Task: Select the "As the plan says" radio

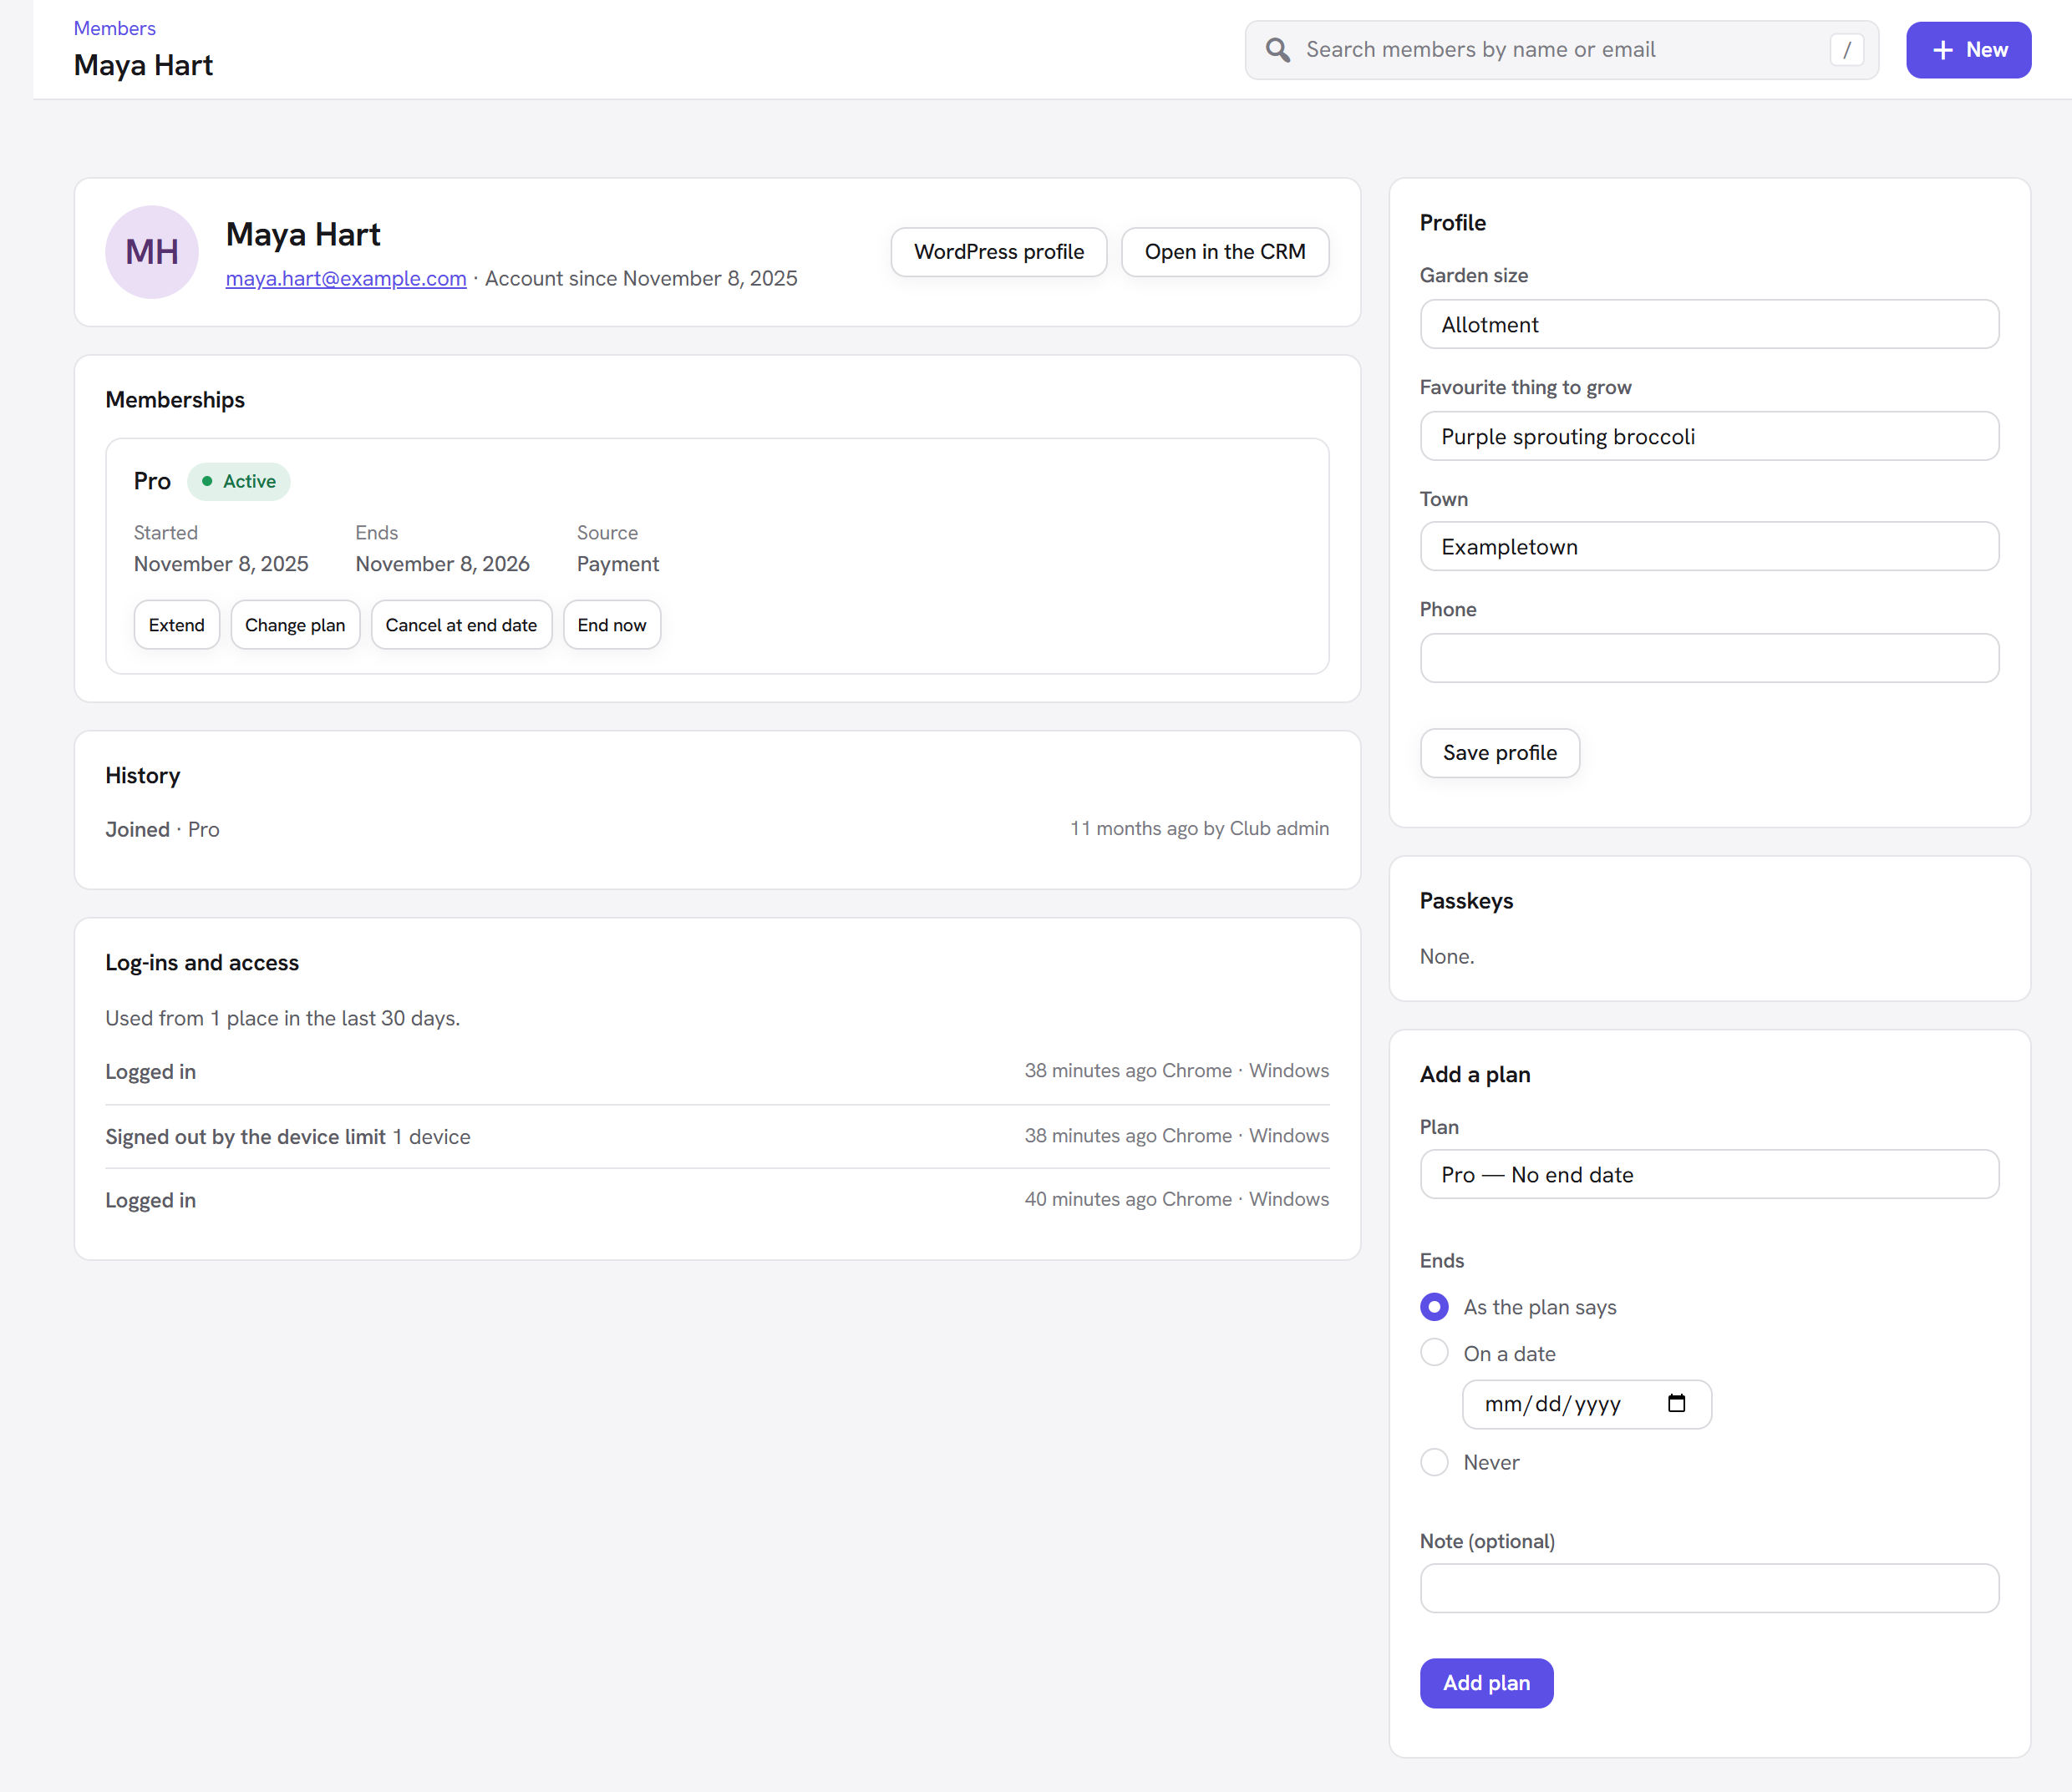Action: click(x=1434, y=1307)
